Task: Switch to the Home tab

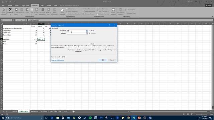Action: click(10, 6)
